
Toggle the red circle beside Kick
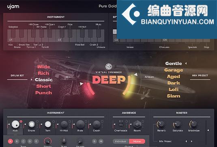[x=21, y=121]
